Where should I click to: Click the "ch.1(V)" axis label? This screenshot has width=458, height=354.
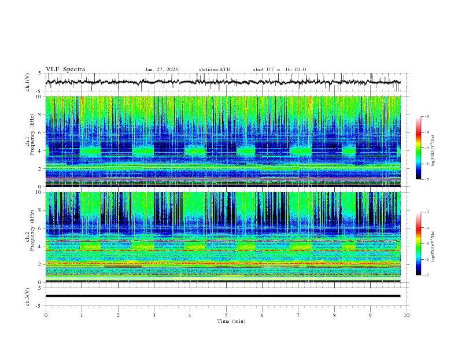coord(28,82)
